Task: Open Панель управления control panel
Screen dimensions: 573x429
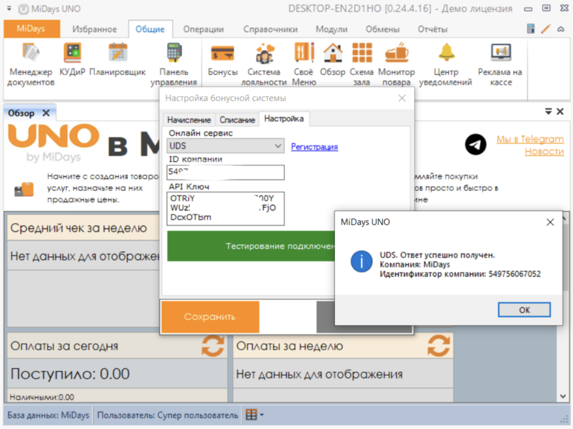Action: click(x=174, y=65)
